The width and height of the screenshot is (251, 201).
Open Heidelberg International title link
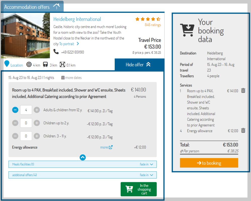tap(77, 19)
